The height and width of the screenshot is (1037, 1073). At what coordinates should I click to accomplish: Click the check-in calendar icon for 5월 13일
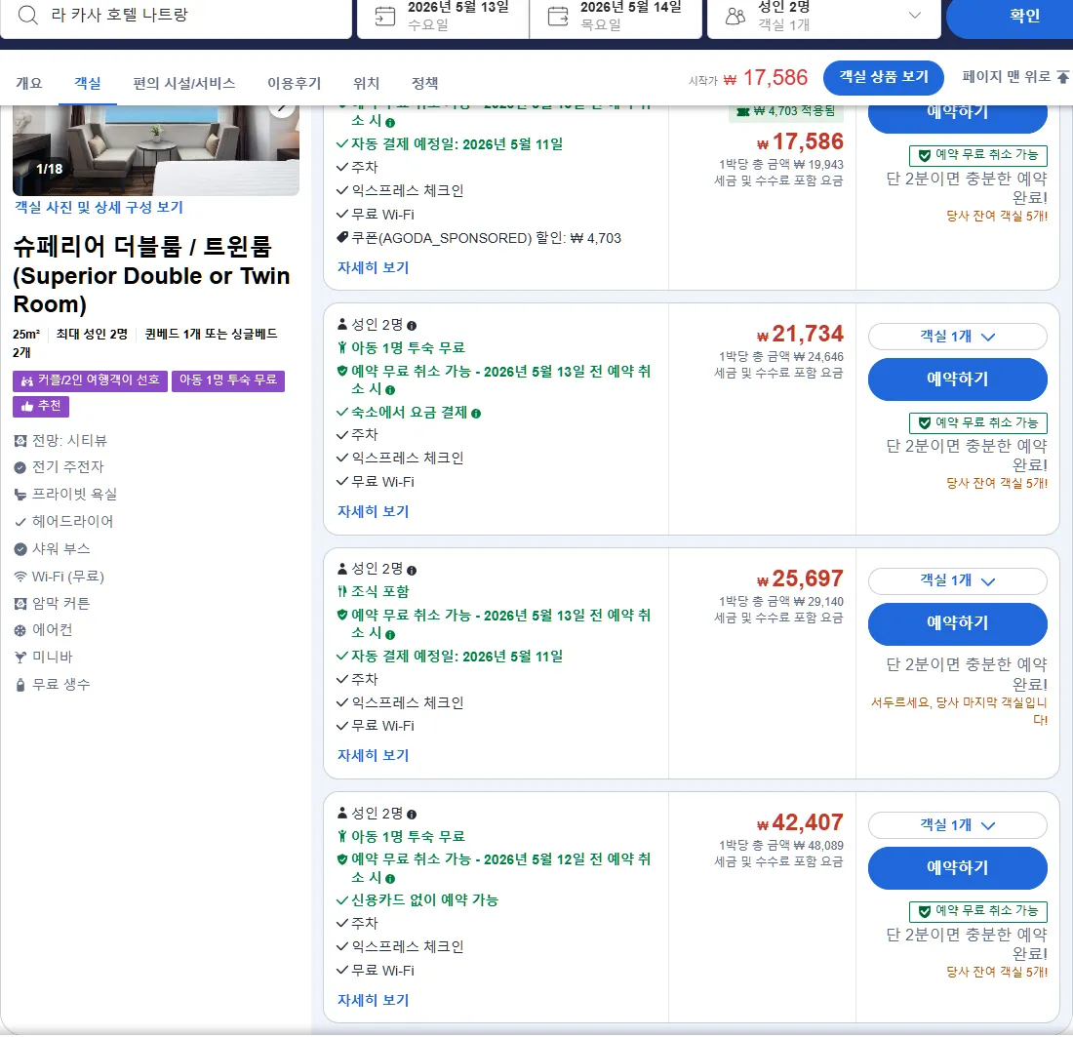click(x=385, y=16)
